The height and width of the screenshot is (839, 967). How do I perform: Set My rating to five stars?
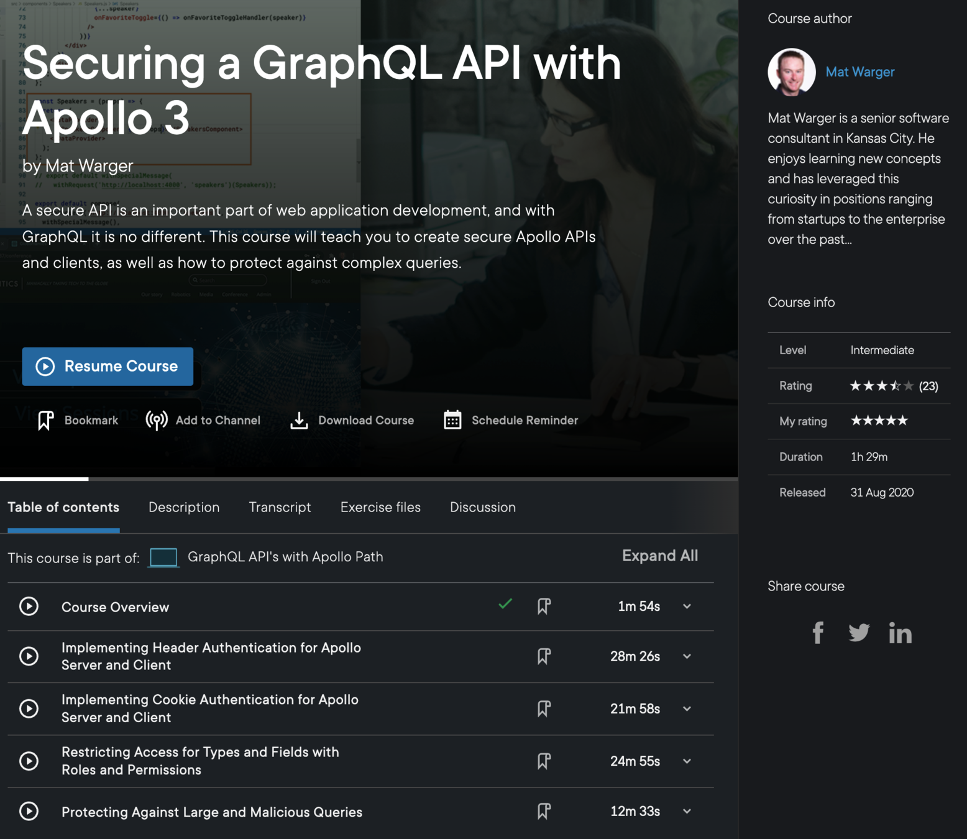pyautogui.click(x=902, y=421)
